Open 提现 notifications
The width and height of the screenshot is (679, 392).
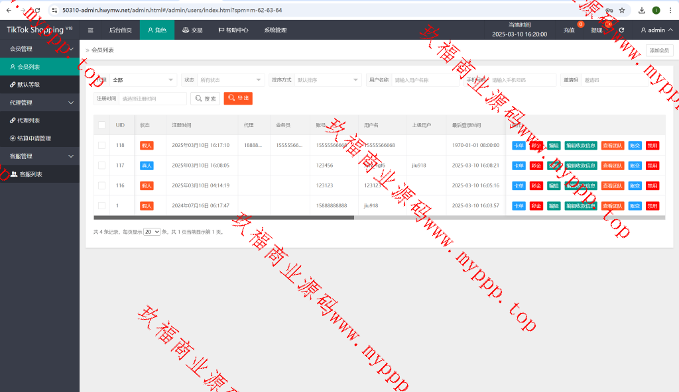click(x=597, y=30)
